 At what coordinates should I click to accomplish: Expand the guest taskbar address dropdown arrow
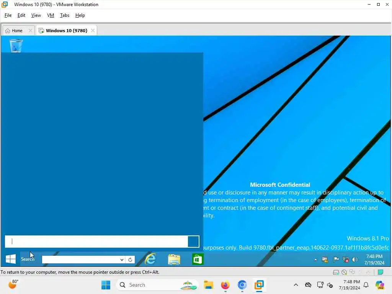point(122,260)
